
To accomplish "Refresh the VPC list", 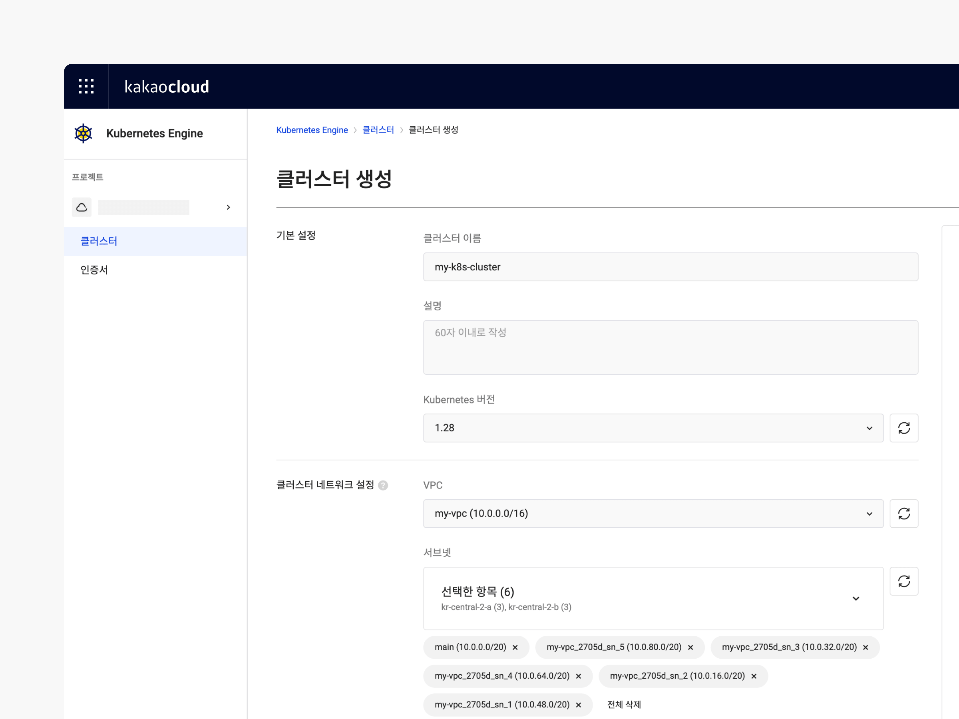I will click(x=903, y=513).
